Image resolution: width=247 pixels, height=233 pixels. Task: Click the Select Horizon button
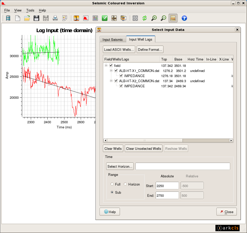click(120, 166)
